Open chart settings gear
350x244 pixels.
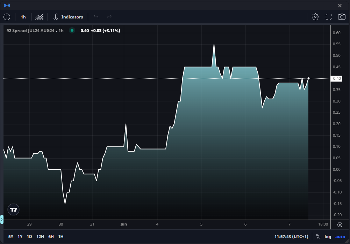pos(315,17)
